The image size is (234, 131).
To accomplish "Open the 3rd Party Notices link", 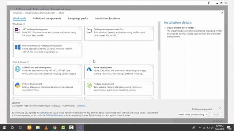I will (53, 115).
